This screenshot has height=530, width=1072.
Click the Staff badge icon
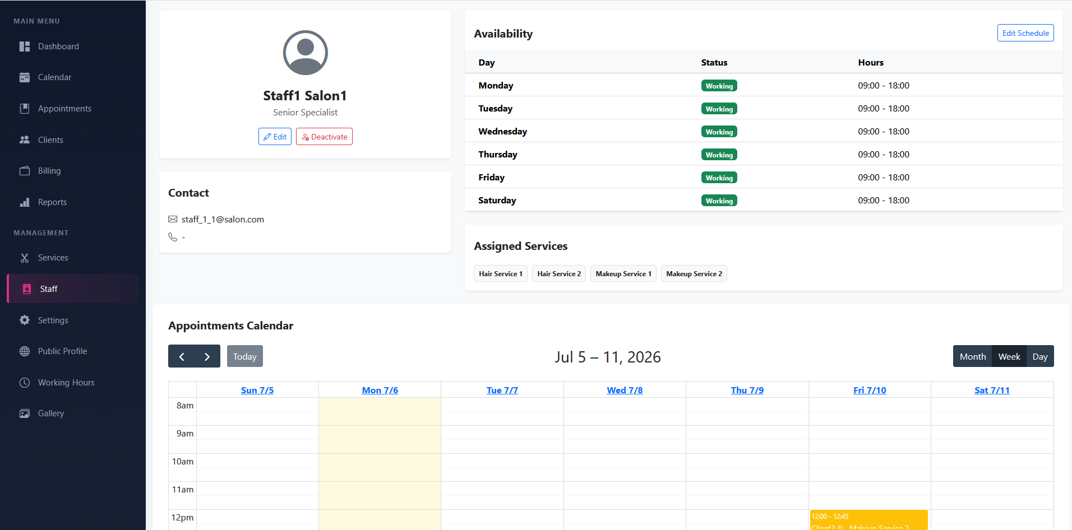27,289
